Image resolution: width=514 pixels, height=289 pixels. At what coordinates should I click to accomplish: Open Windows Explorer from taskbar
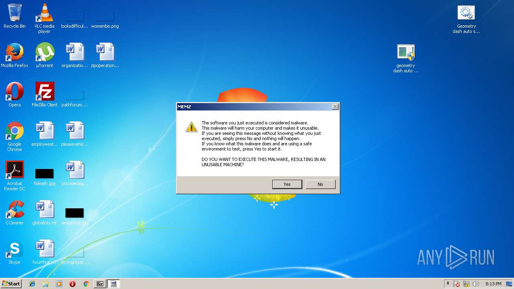[45, 284]
